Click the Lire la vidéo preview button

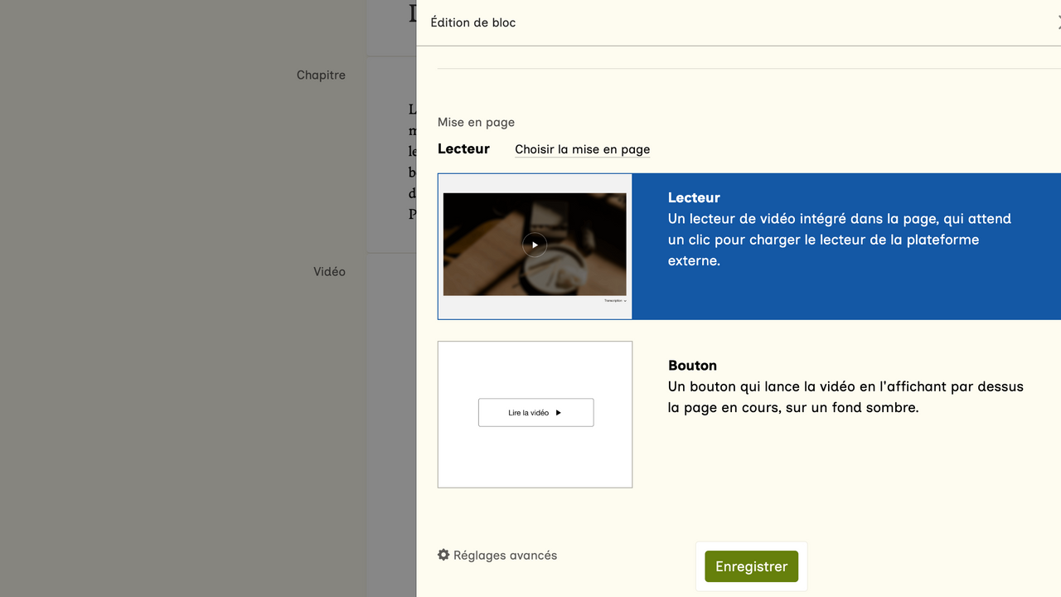coord(535,413)
